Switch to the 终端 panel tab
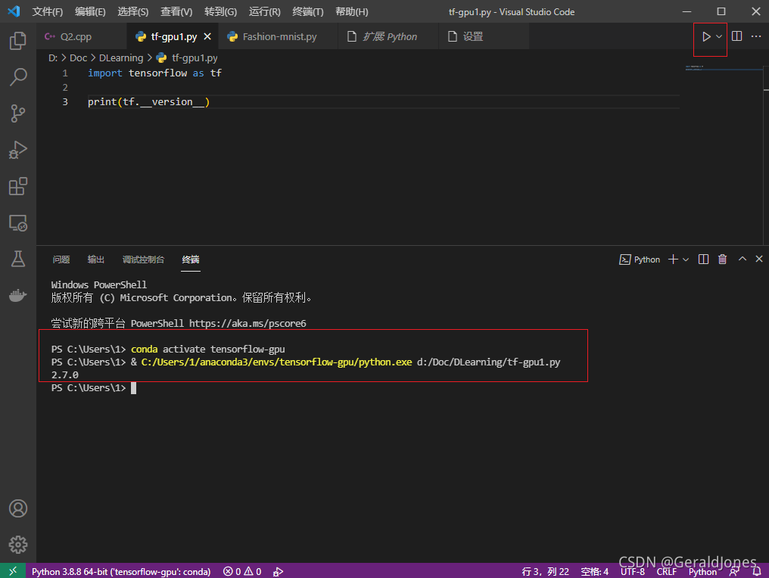This screenshot has width=769, height=578. 191,259
